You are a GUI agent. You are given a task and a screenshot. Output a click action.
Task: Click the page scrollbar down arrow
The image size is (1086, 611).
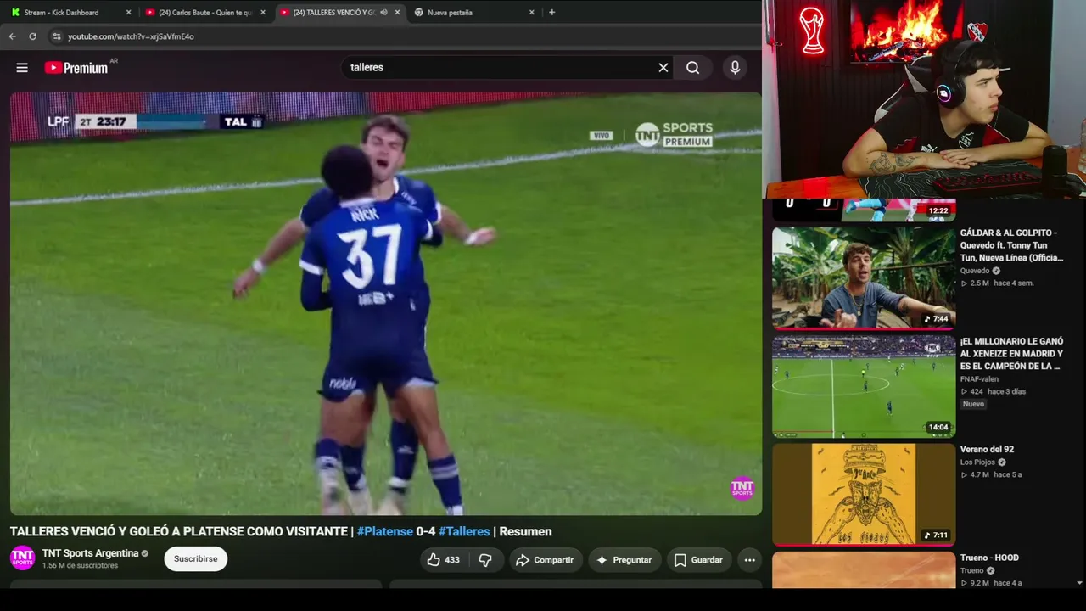point(1079,583)
